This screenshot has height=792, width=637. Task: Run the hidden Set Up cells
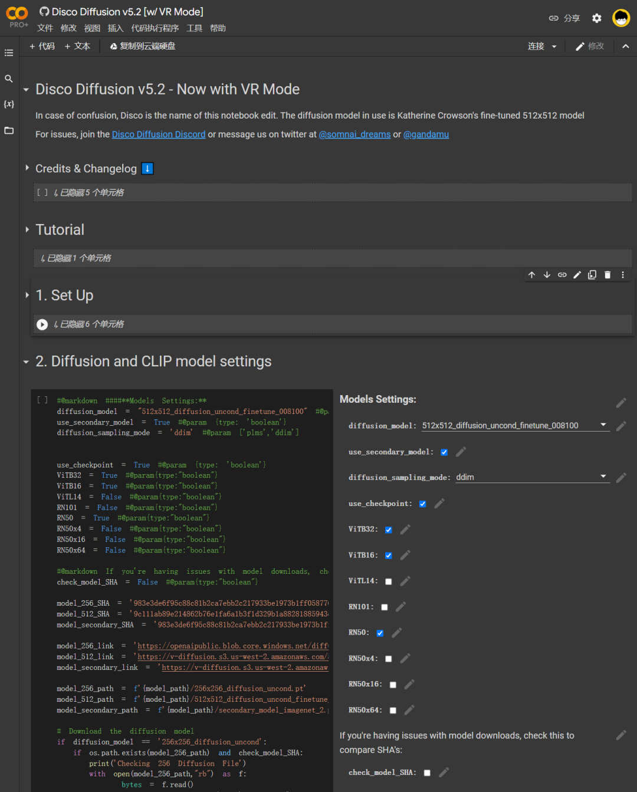[42, 324]
